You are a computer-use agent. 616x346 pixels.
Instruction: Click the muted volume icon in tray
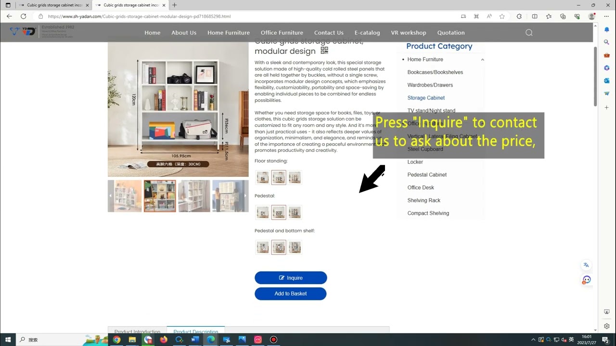pyautogui.click(x=564, y=340)
